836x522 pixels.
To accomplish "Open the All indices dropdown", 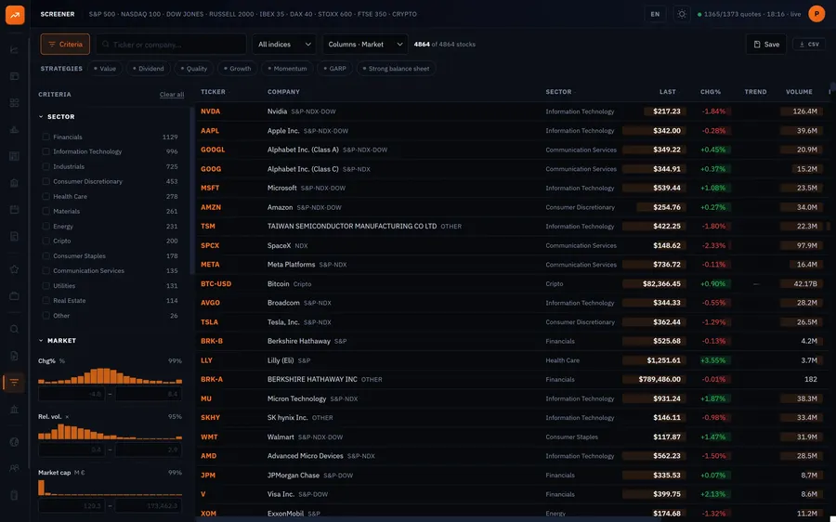I will pyautogui.click(x=284, y=45).
